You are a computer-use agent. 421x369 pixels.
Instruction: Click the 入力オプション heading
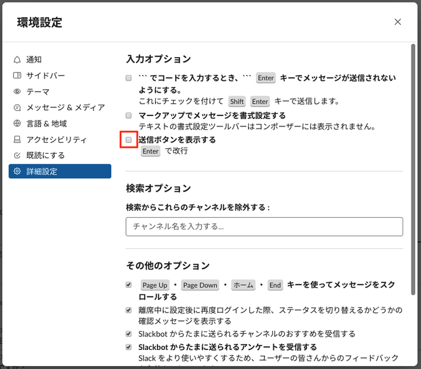[x=158, y=59]
